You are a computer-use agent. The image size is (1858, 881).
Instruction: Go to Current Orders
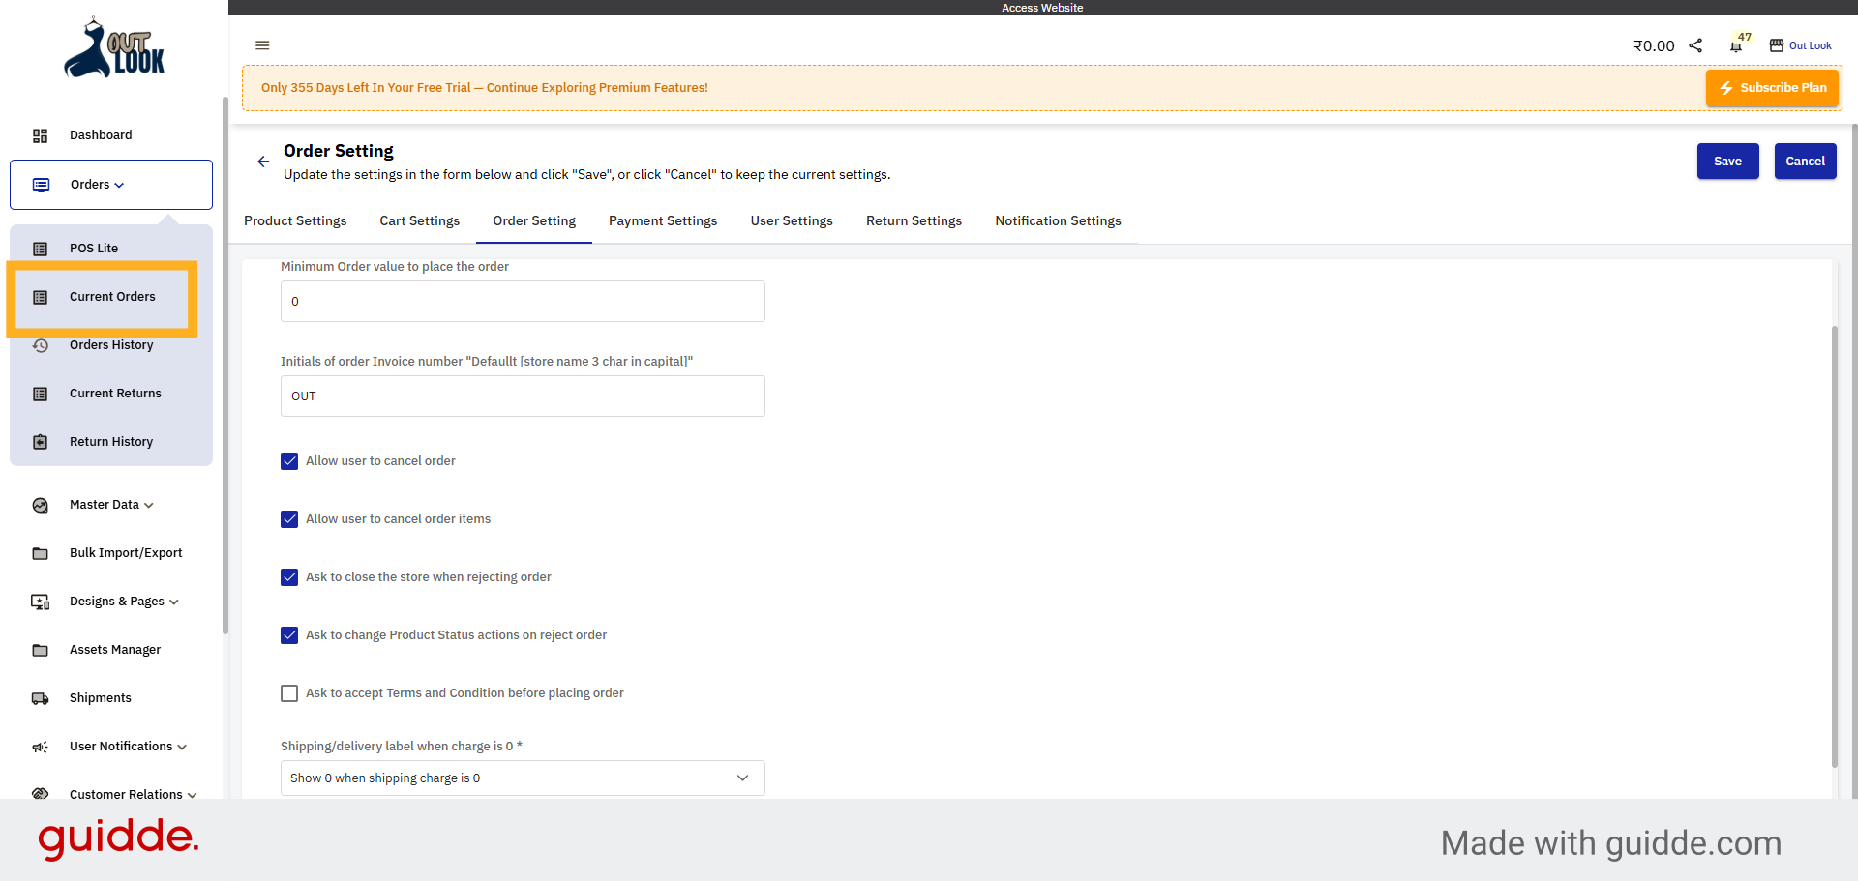tap(112, 297)
